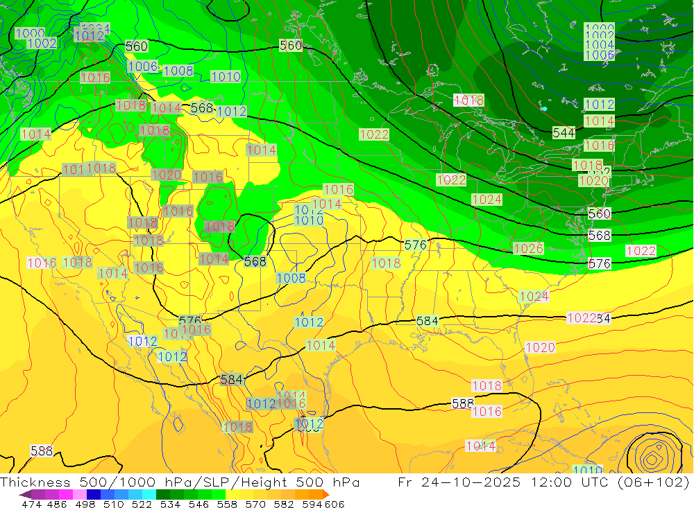Click the legend value 546
The width and height of the screenshot is (694, 508).
(198, 504)
